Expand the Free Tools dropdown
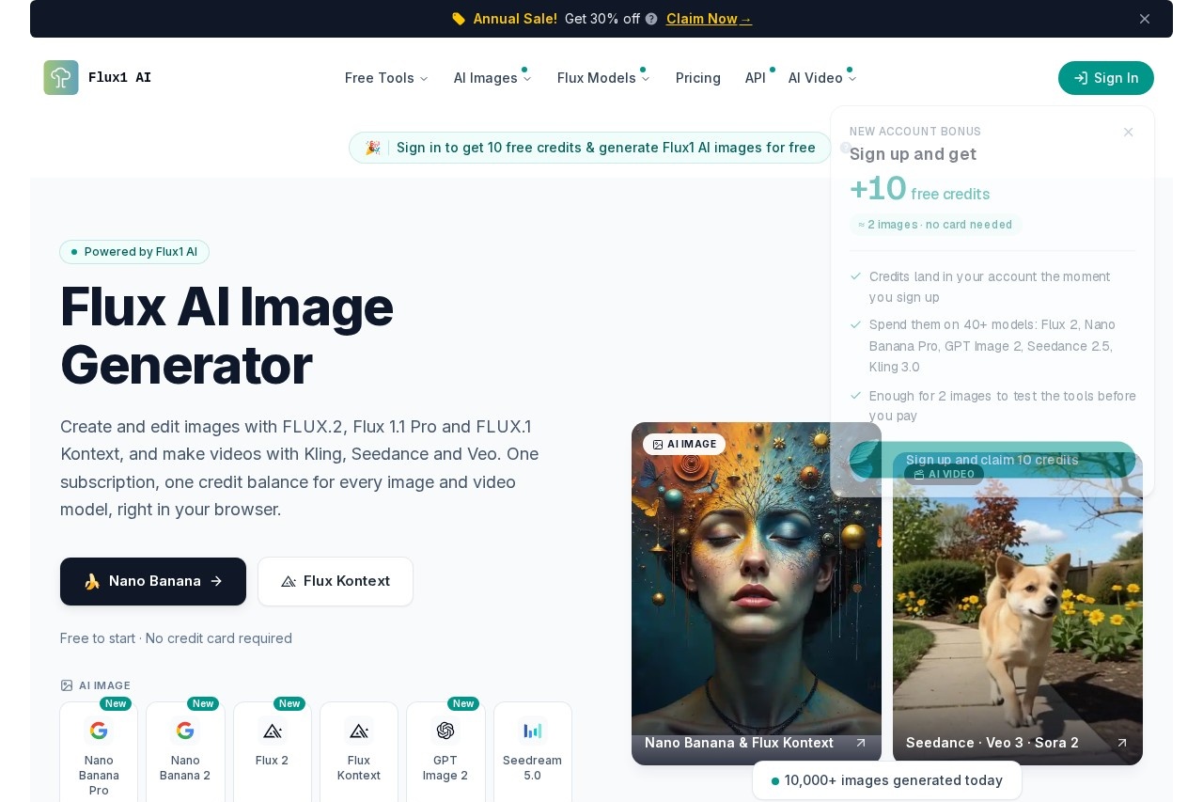The width and height of the screenshot is (1203, 802). 386,78
